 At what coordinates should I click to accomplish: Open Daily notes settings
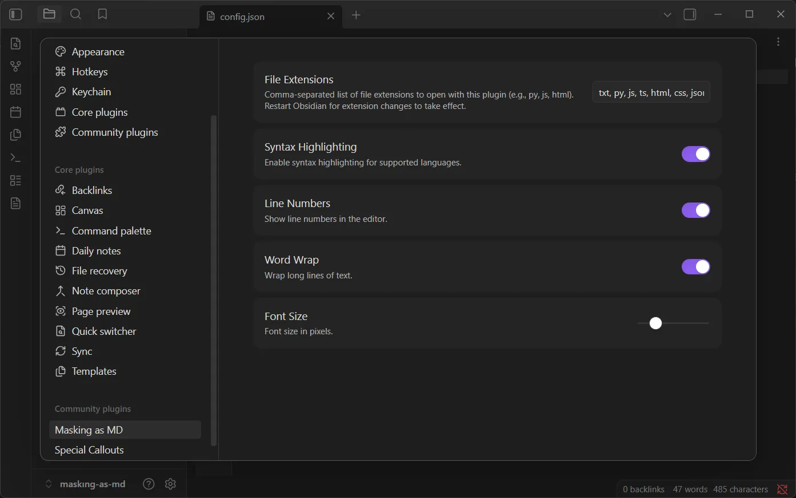click(125, 251)
